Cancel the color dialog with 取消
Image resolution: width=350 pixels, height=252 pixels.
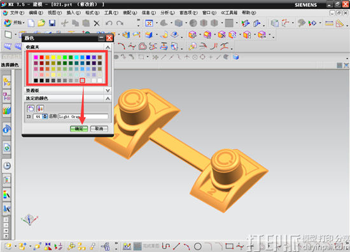(x=99, y=129)
